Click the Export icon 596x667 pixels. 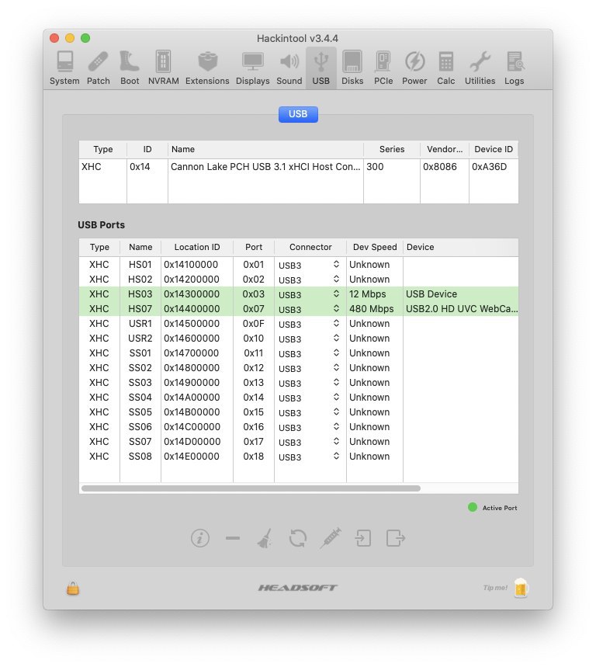(x=395, y=538)
